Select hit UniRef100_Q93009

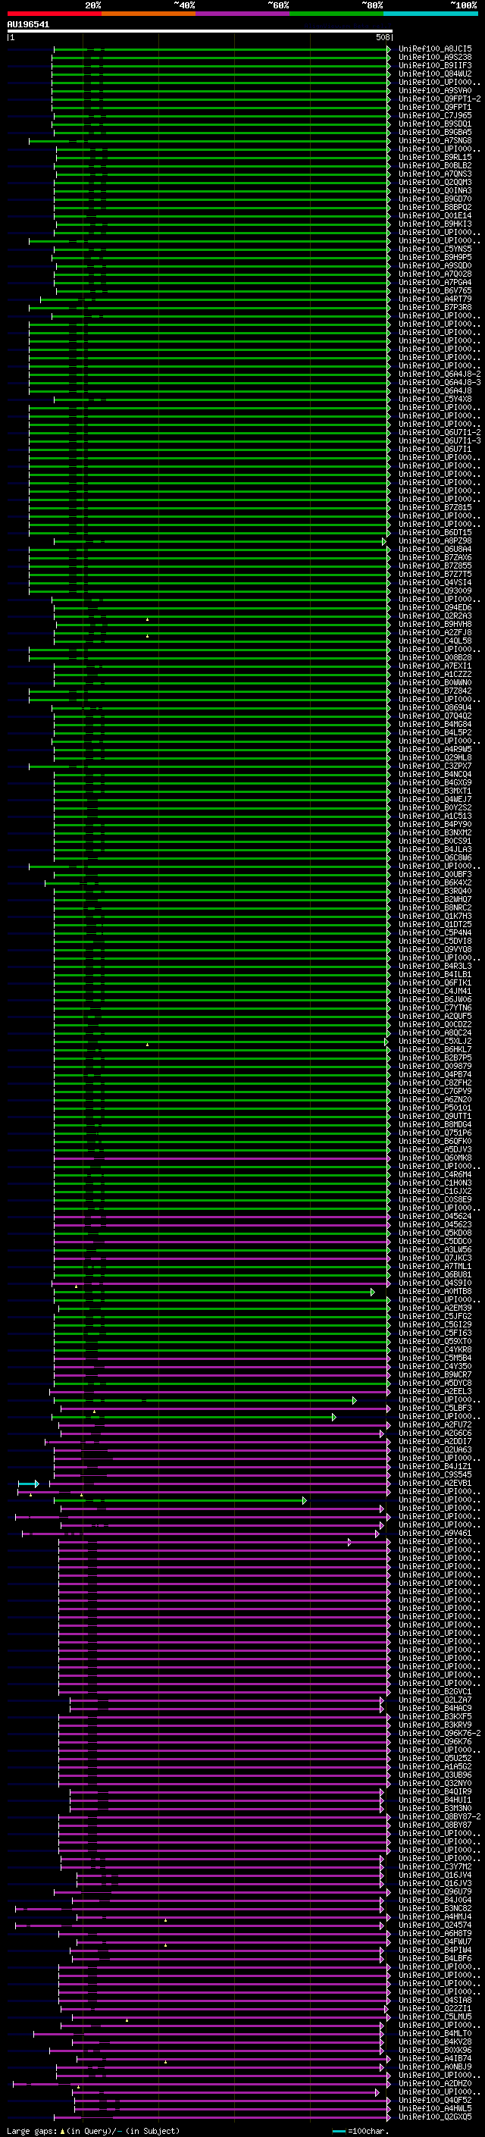coord(434,591)
